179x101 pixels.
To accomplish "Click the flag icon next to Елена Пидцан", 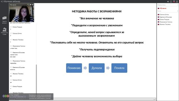I will coord(159,19).
